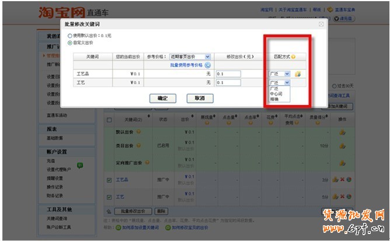The image size is (390, 241).
Task: Click the 修改出价 input field for 工艺品
Action: [235, 74]
